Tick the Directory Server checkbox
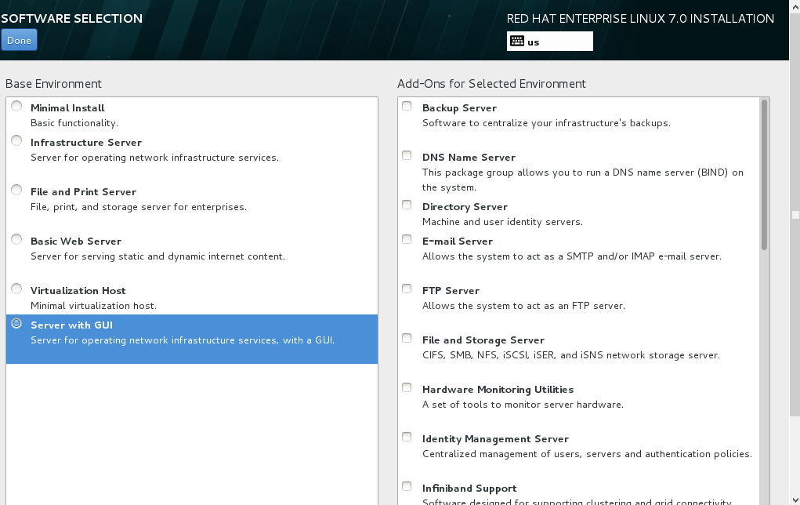The width and height of the screenshot is (800, 505). click(x=407, y=205)
